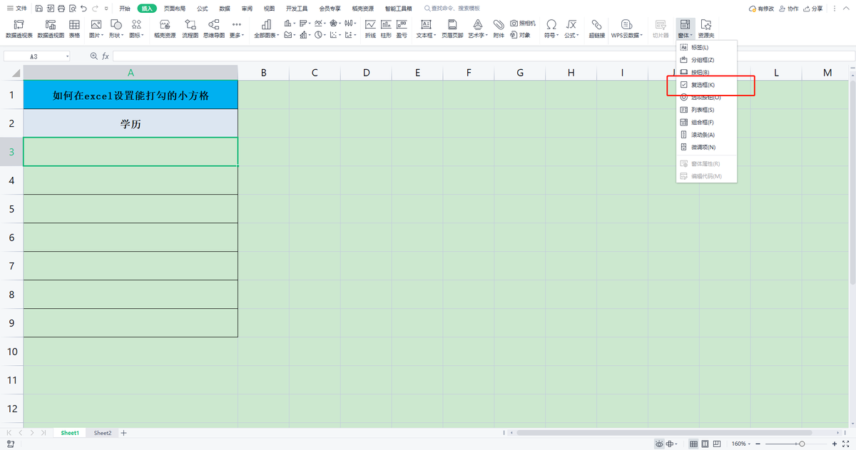856x450 pixels.
Task: Insert a 柱形 sparkline
Action: click(386, 29)
